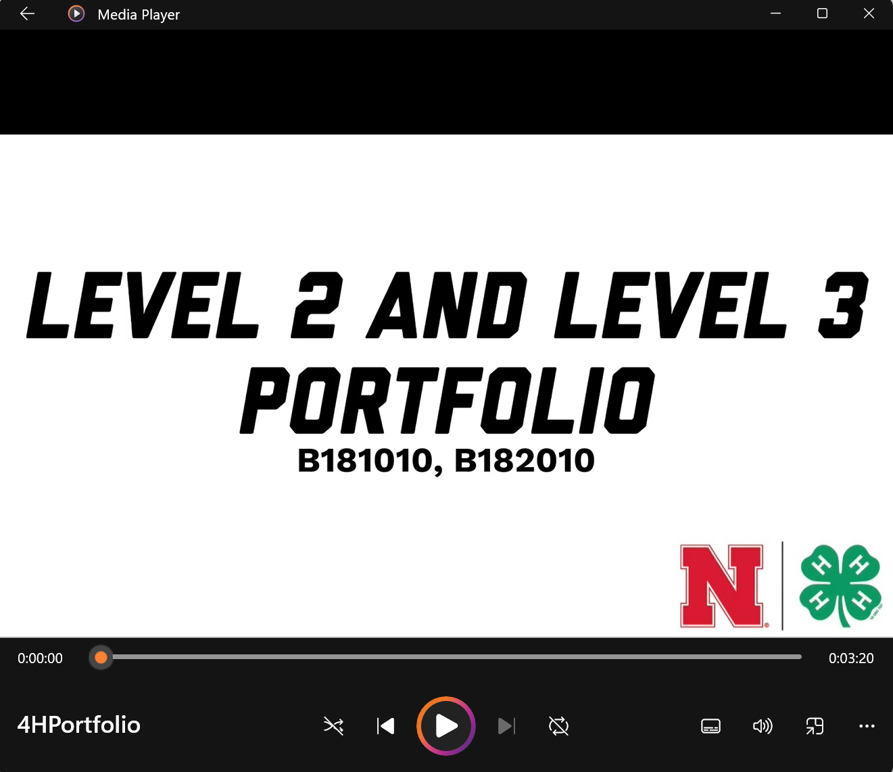The width and height of the screenshot is (893, 772).
Task: Skip to the next track
Action: 506,726
